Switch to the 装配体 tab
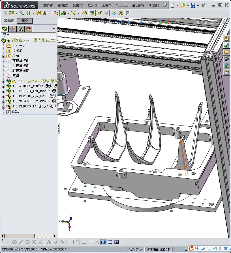Screen dimensions: 231x253 coord(9,21)
